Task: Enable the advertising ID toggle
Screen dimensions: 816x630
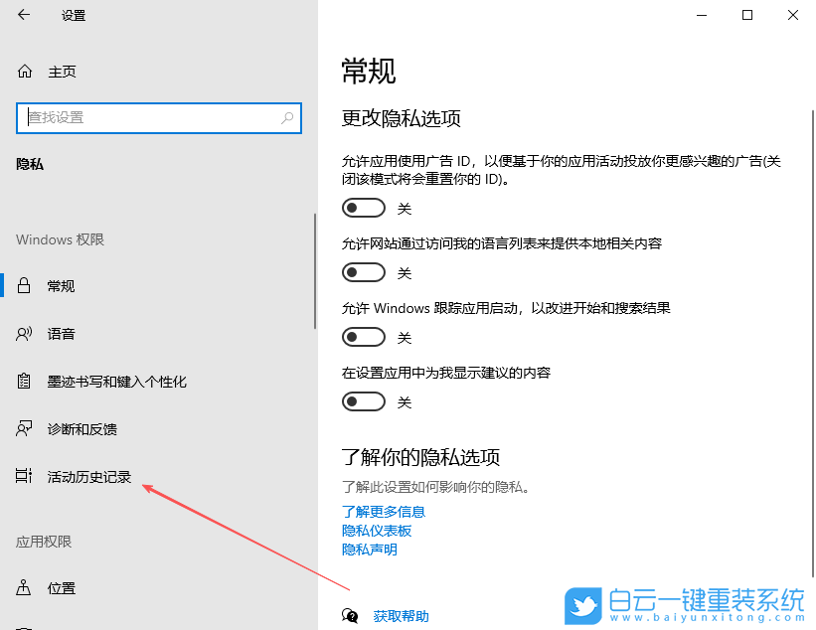Action: (x=363, y=208)
